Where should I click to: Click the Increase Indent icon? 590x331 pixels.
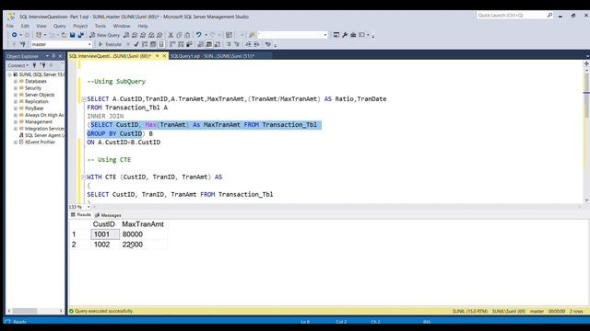click(x=256, y=44)
